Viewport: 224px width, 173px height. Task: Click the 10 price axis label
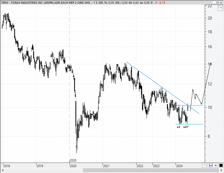tap(210, 107)
